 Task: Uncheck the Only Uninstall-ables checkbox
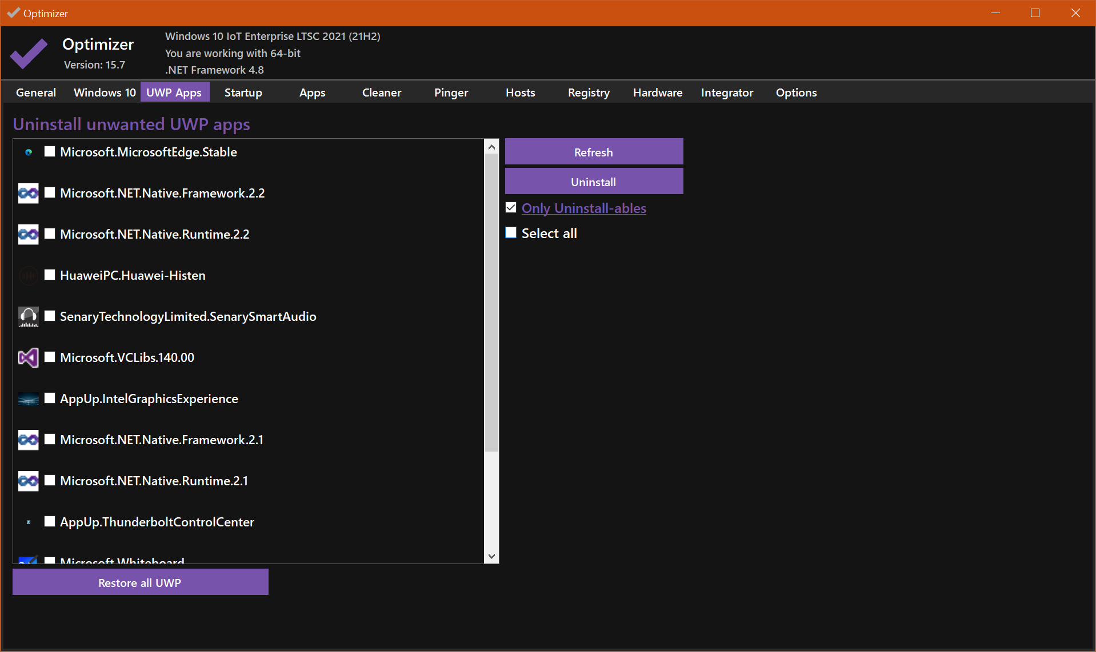coord(511,208)
